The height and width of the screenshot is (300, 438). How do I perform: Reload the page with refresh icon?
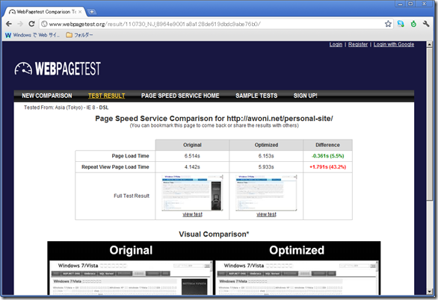click(x=31, y=24)
